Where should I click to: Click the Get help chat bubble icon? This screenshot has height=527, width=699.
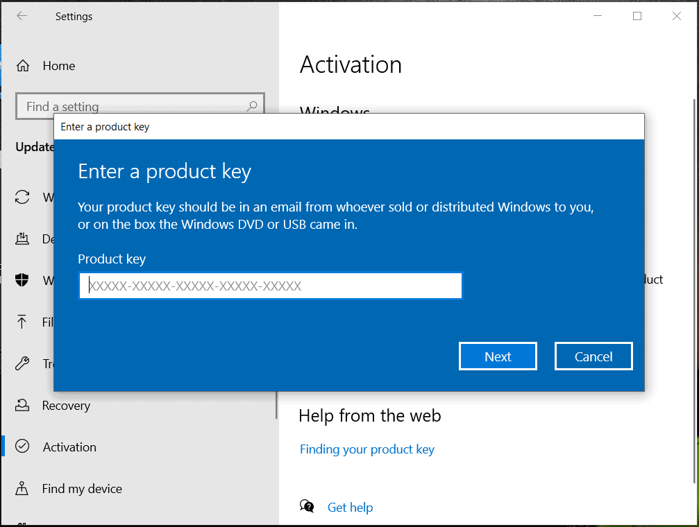pos(307,507)
